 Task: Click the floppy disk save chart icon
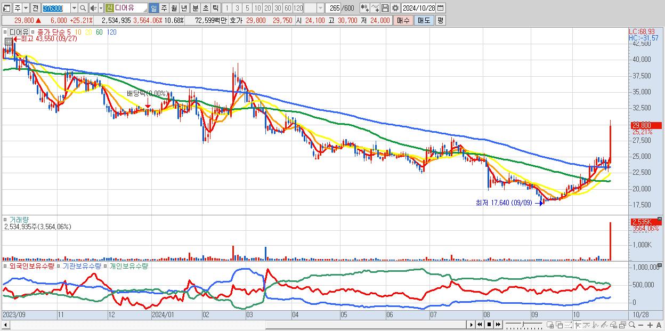coord(385,9)
